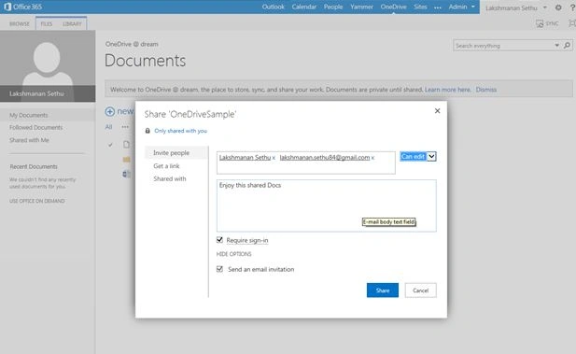Select Shared with option
Image resolution: width=576 pixels, height=354 pixels.
[170, 178]
